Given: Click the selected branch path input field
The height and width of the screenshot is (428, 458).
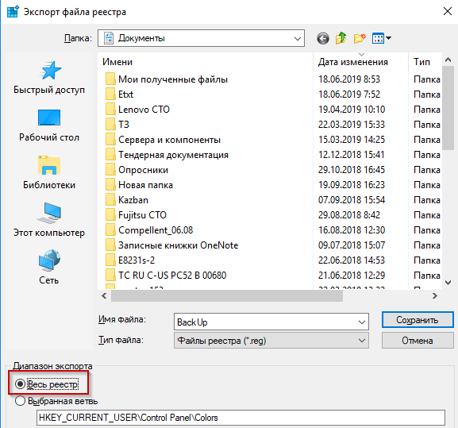Looking at the screenshot, I should (241, 418).
